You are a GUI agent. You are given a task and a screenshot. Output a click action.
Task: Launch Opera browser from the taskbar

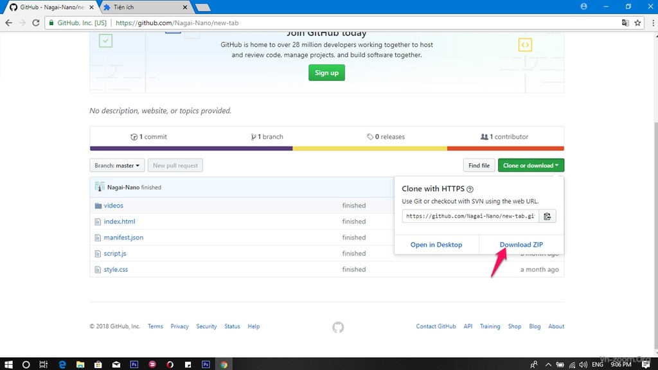170,364
